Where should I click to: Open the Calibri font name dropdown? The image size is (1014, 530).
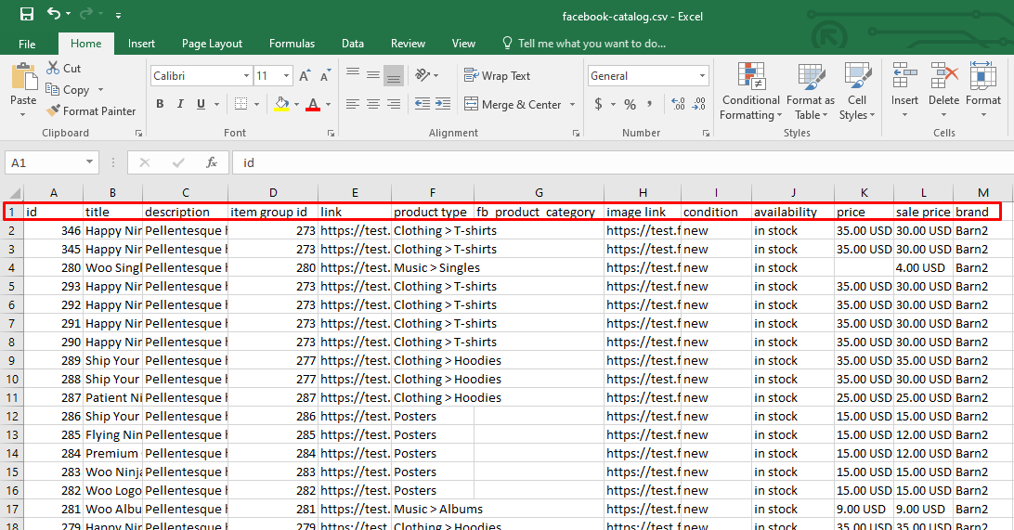(246, 76)
